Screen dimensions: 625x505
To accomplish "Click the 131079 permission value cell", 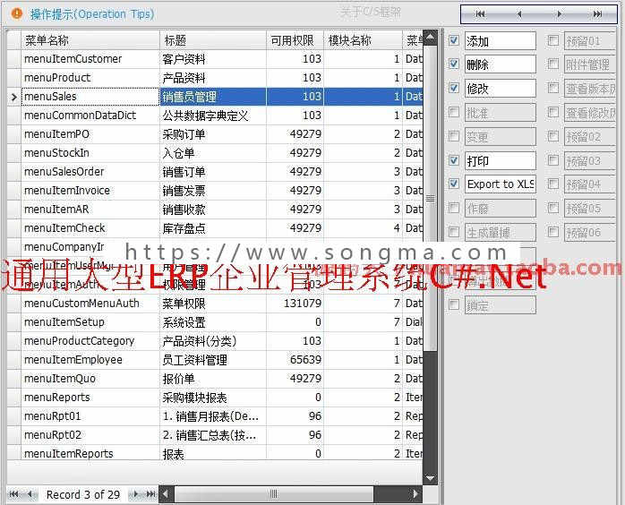I will pyautogui.click(x=295, y=304).
